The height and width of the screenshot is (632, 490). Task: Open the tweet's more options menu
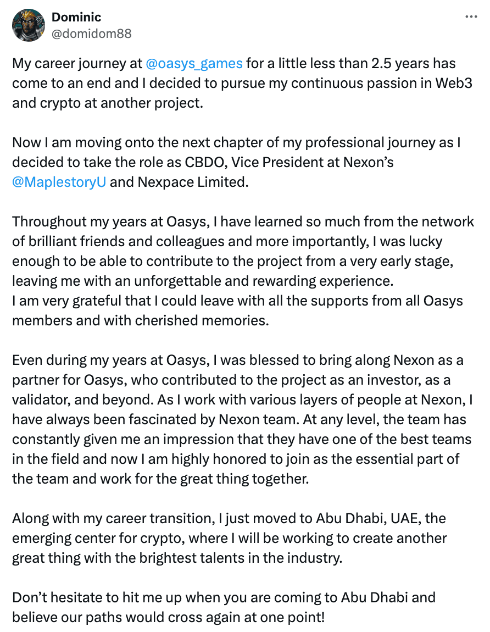(471, 17)
